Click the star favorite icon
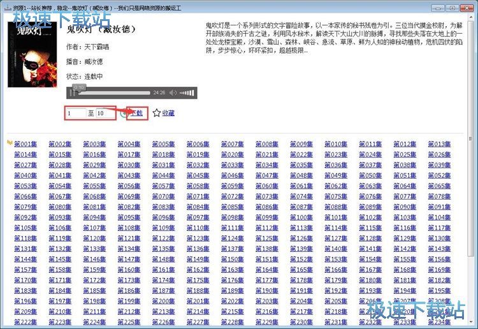The image size is (478, 329). (x=156, y=113)
